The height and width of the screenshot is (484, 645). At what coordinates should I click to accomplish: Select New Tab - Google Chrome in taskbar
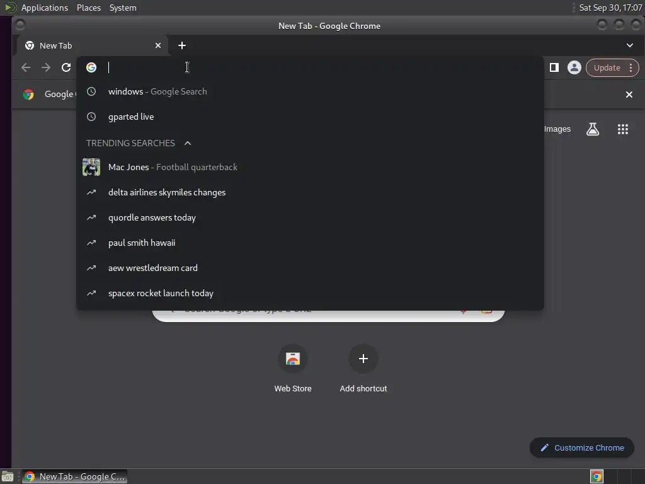pos(74,476)
